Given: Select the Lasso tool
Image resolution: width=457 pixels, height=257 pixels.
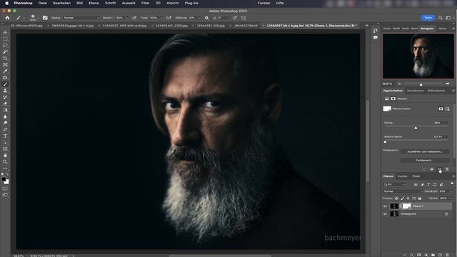Looking at the screenshot, I should click(x=5, y=46).
